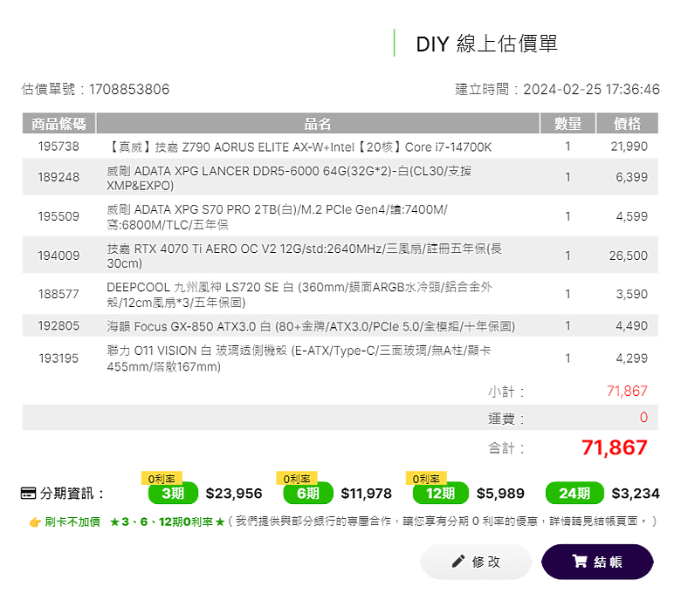
Task: Select the 6期 installment badge
Action: (308, 494)
